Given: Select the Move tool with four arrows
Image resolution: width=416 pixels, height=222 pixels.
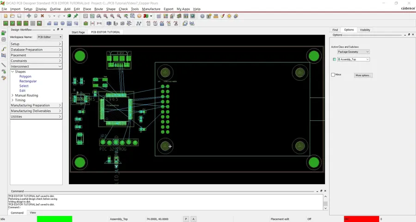Looking at the screenshot, I should (29, 16).
